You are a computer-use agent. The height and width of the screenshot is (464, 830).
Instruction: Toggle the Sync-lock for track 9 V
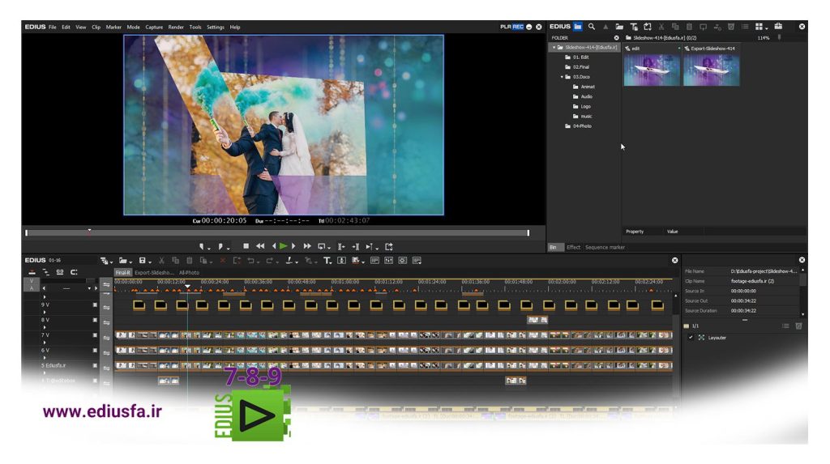106,307
